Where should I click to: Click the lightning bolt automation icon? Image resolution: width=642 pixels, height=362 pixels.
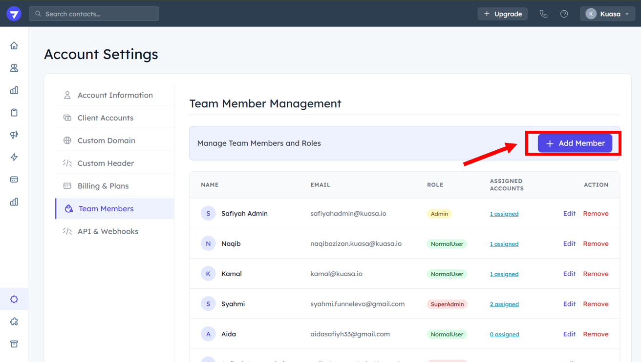click(14, 157)
